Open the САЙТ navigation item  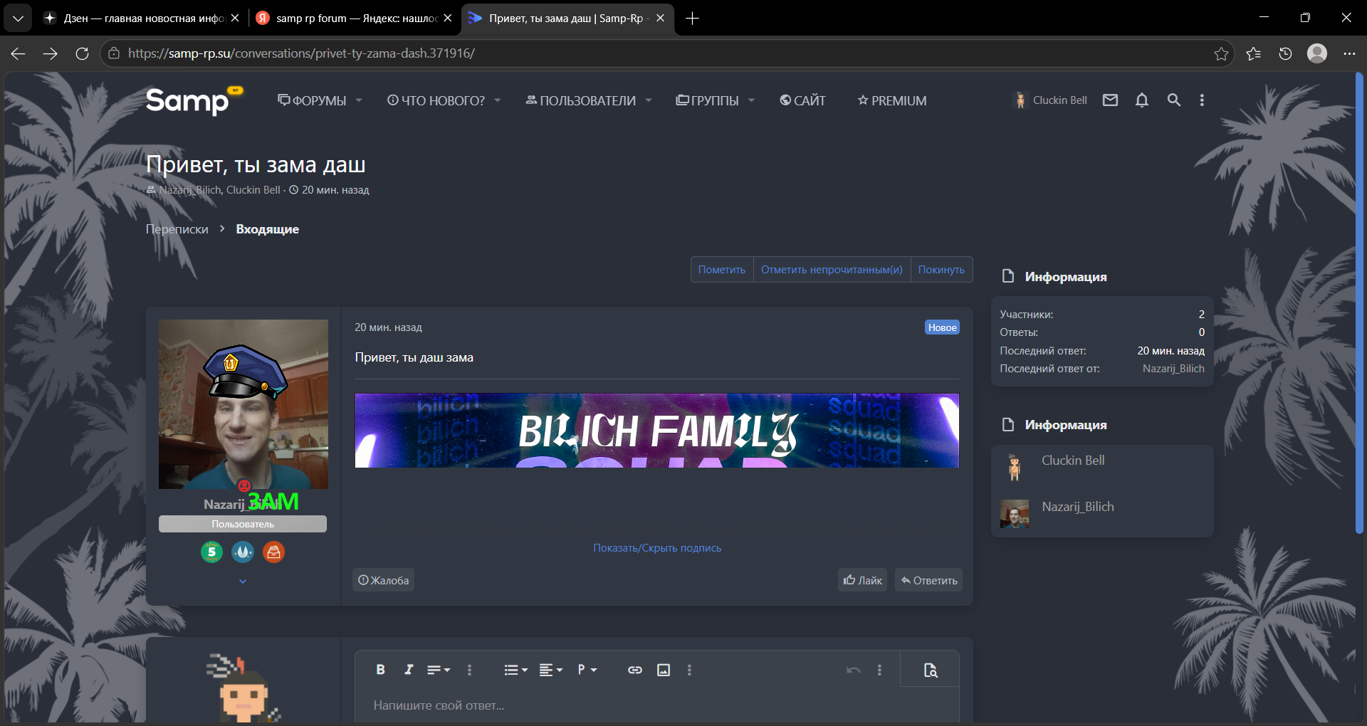[802, 100]
